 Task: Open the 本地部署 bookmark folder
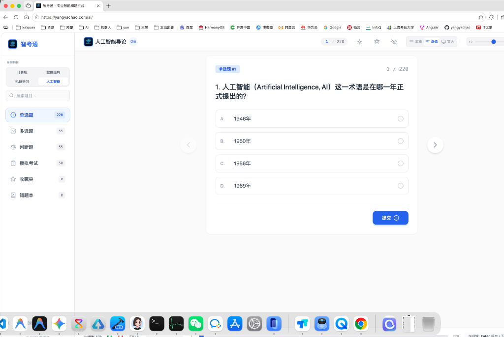164,28
